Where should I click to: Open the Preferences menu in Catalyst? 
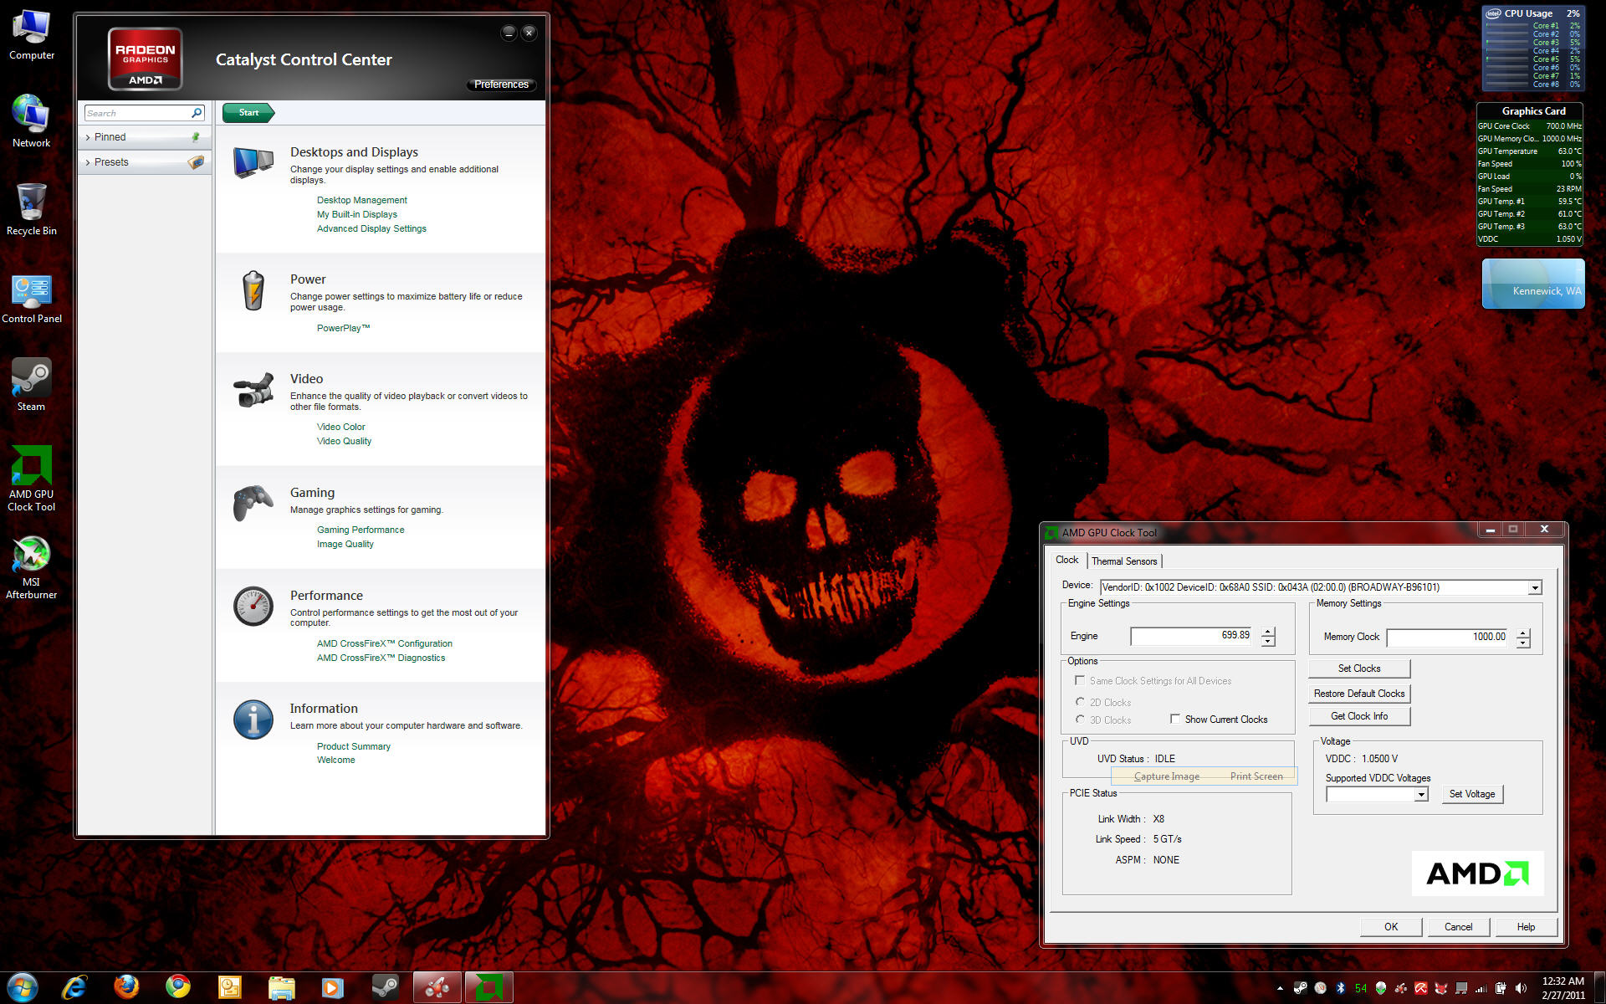(x=501, y=85)
